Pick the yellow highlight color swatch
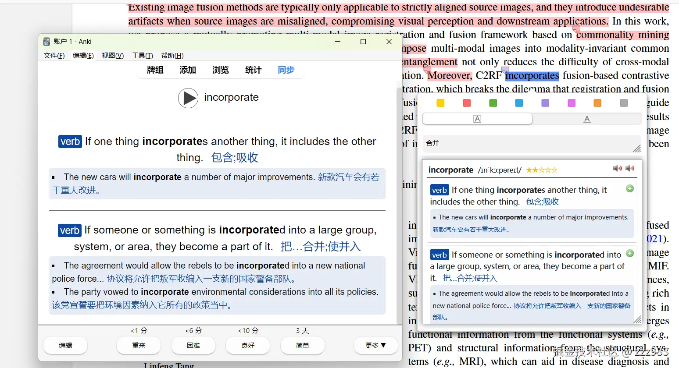This screenshot has height=368, width=679. 440,103
